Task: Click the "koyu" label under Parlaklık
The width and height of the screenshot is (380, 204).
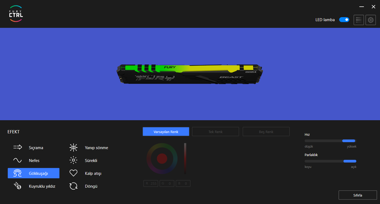Action: click(308, 167)
